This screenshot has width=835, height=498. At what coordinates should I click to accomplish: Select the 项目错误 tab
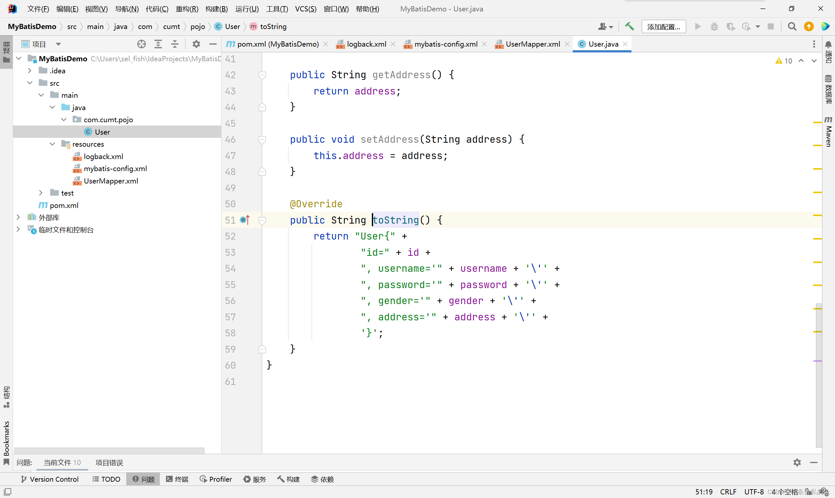109,462
